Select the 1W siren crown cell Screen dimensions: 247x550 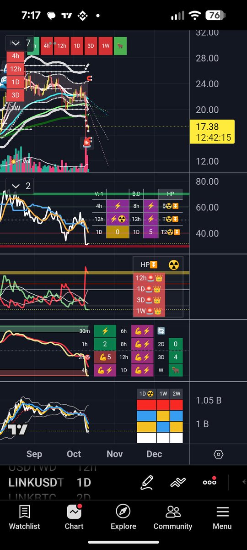[x=149, y=311]
